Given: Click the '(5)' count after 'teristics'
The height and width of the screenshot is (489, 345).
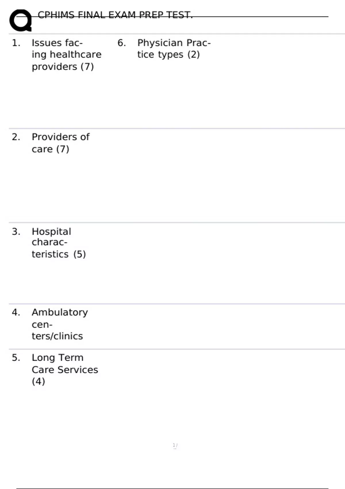Looking at the screenshot, I should point(80,254).
